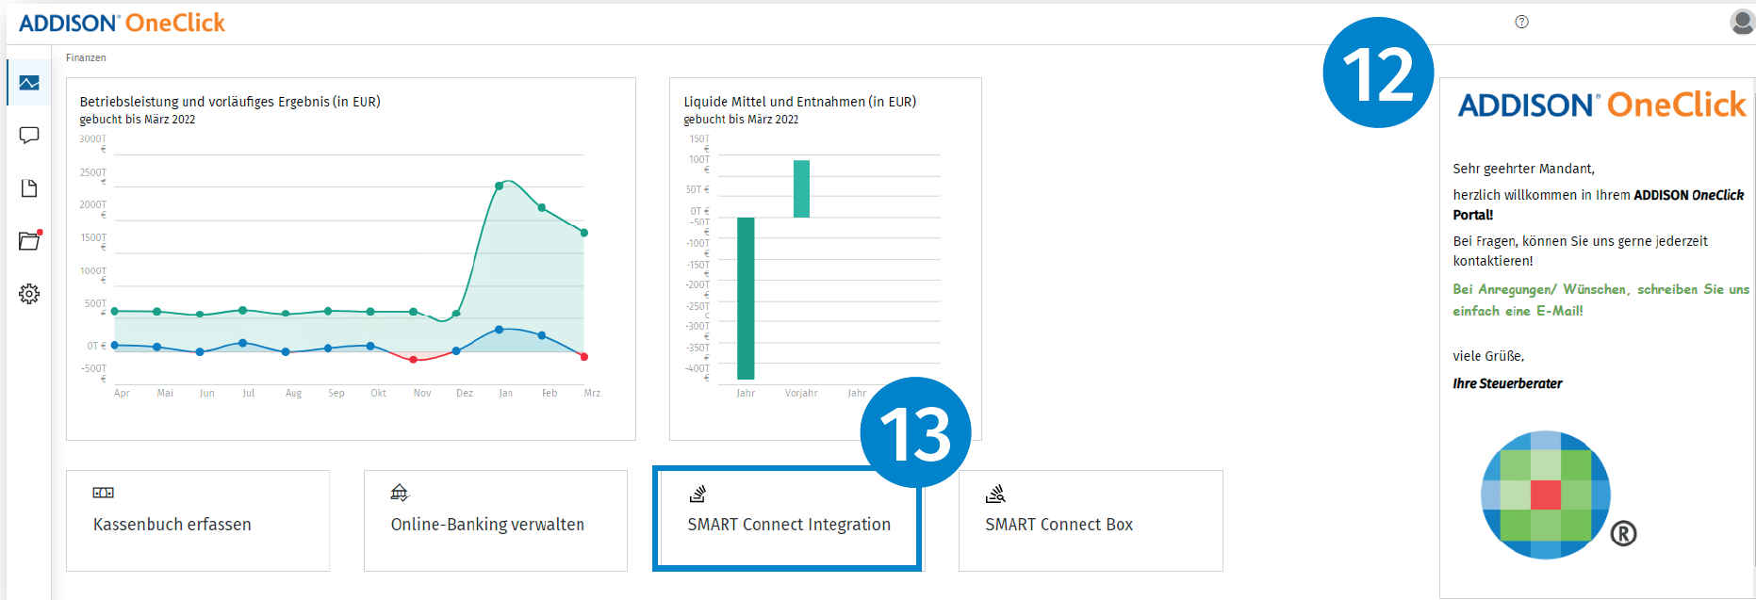Image resolution: width=1756 pixels, height=600 pixels.
Task: Open the documents page icon in sidebar
Action: pos(29,188)
